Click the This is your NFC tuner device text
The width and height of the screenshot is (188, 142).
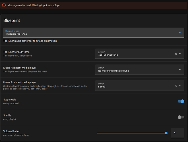point(18,56)
